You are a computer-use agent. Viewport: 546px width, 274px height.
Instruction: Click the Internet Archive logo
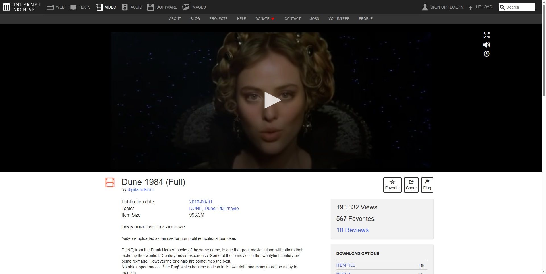tap(22, 7)
